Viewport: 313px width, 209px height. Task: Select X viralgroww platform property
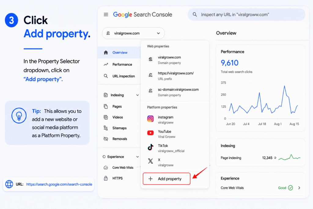click(175, 162)
